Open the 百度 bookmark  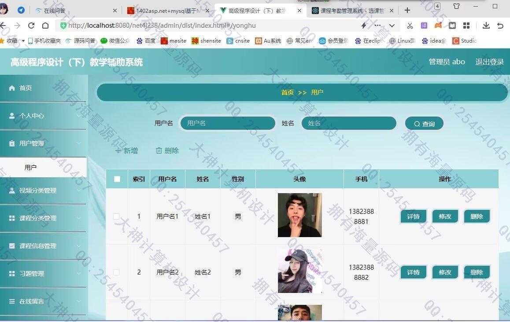coord(146,41)
